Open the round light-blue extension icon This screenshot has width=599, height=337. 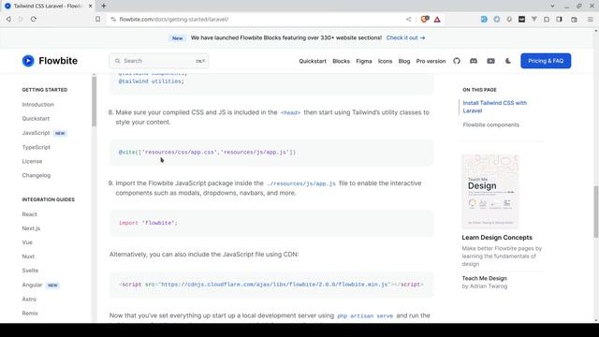(x=496, y=19)
